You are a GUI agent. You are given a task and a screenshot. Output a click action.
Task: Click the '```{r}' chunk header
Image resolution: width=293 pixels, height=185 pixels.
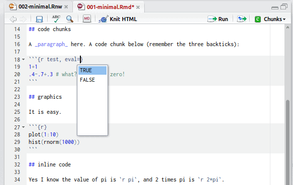coord(38,127)
